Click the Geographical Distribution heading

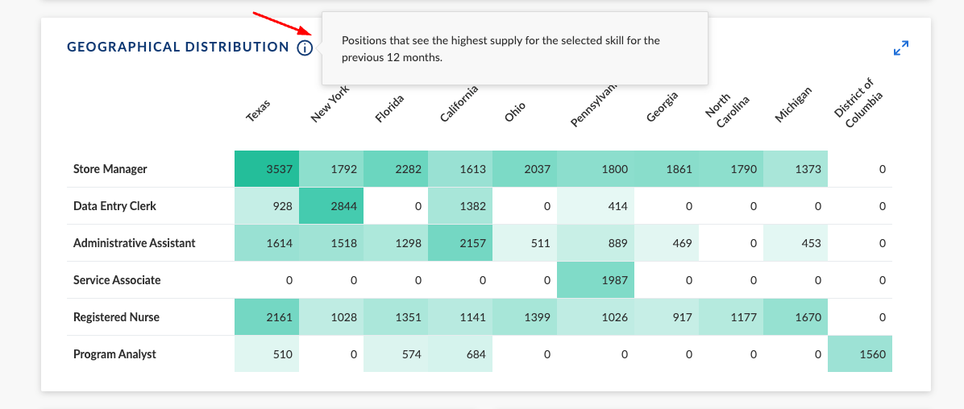177,48
